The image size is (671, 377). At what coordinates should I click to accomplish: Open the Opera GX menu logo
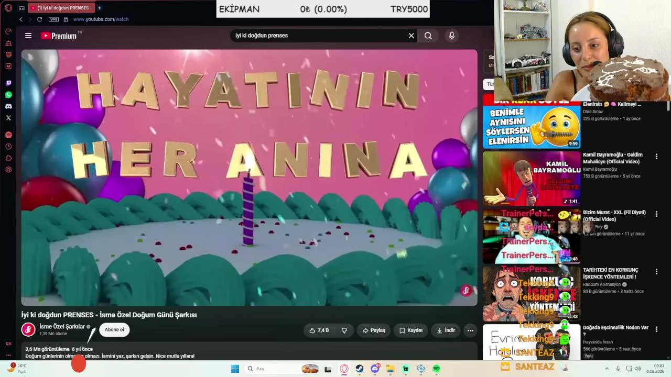(x=8, y=8)
